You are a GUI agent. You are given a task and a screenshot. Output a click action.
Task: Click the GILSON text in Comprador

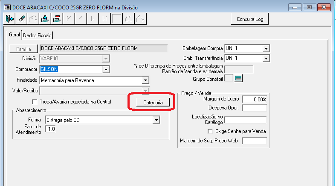[x=49, y=69]
